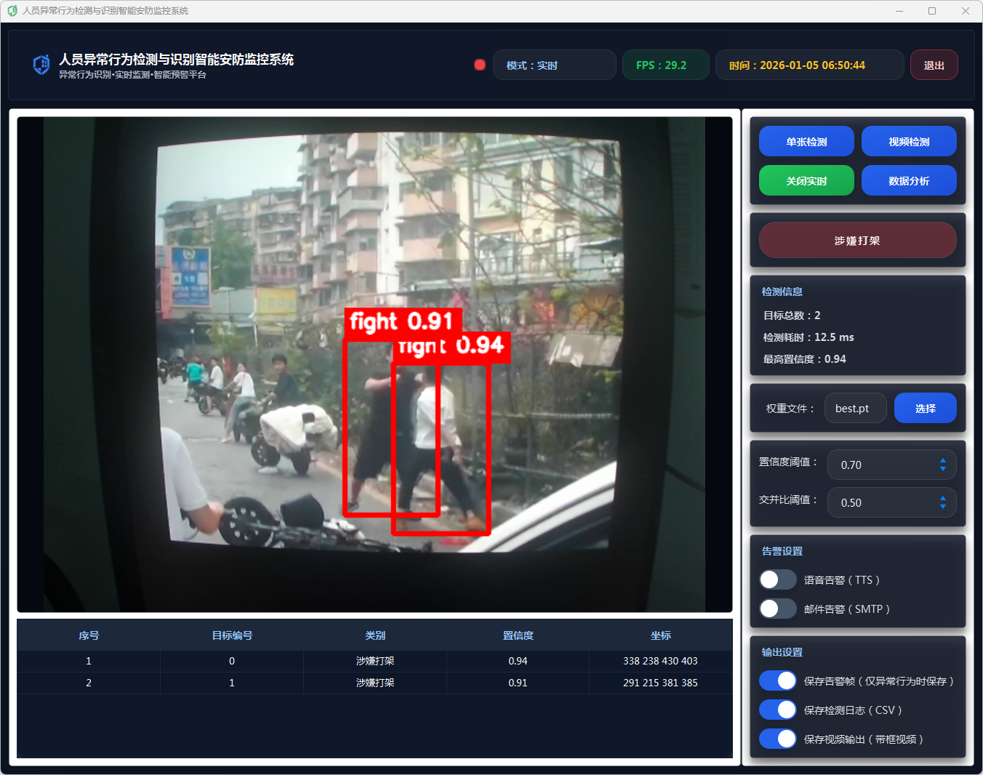Viewport: 983px width, 775px height.
Task: Disable saving boxed video output toggle
Action: [x=778, y=739]
